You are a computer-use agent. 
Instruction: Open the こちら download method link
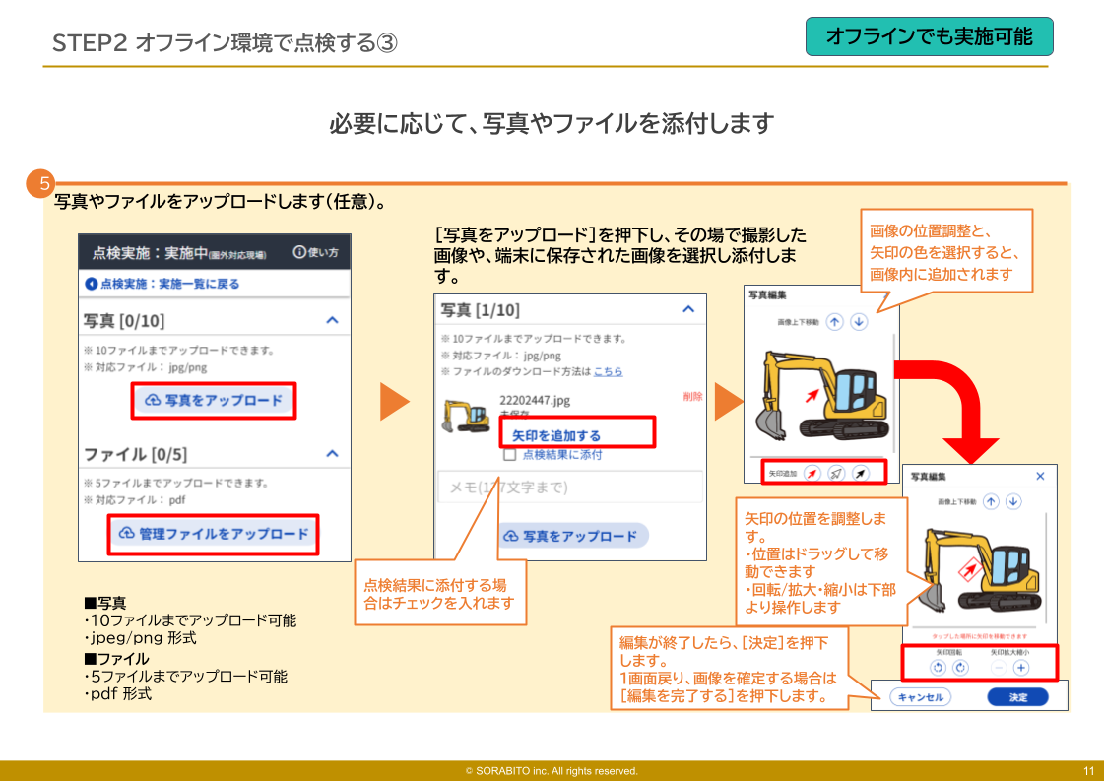tap(608, 371)
